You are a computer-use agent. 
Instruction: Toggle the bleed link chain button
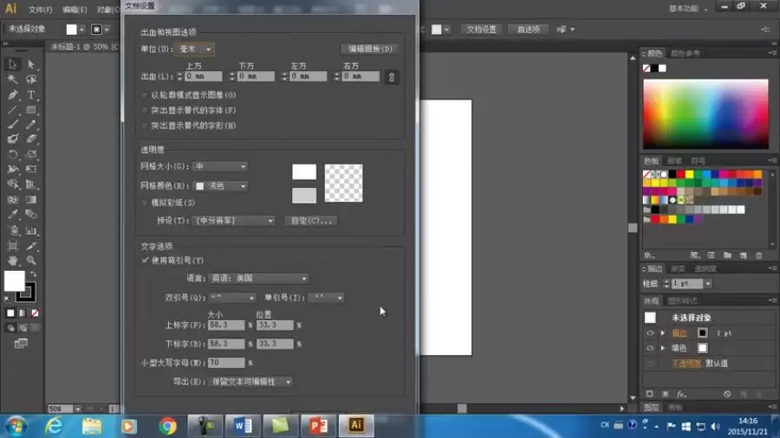(x=392, y=77)
